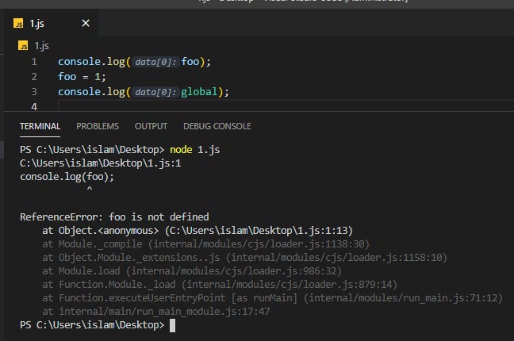This screenshot has height=341, width=514.
Task: Click the data[0]: inlay hint on line 3
Action: click(x=155, y=92)
